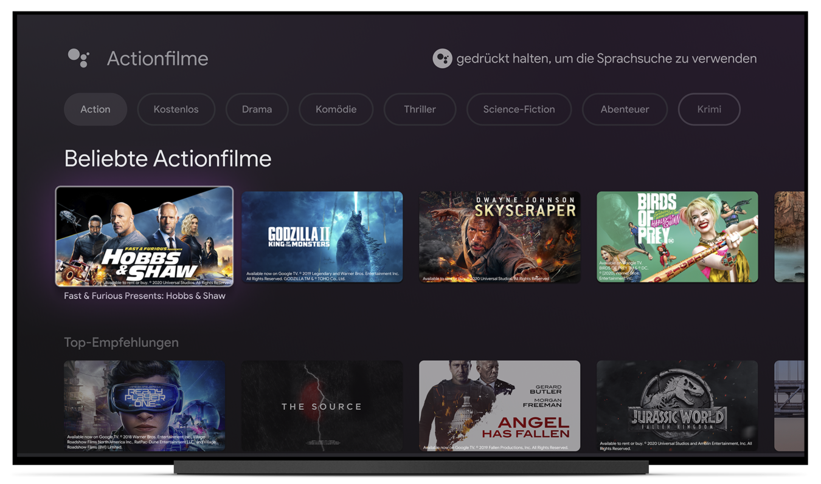Click the Assistant voice search button icon
Image resolution: width=821 pixels, height=484 pixels.
tap(442, 58)
